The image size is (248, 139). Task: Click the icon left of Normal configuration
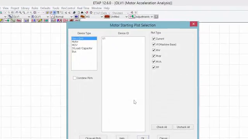point(53,17)
